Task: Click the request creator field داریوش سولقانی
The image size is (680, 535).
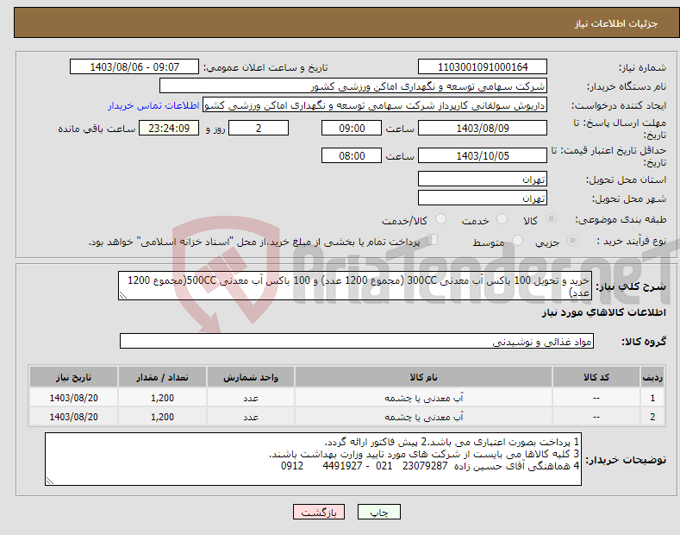Action: [x=375, y=105]
